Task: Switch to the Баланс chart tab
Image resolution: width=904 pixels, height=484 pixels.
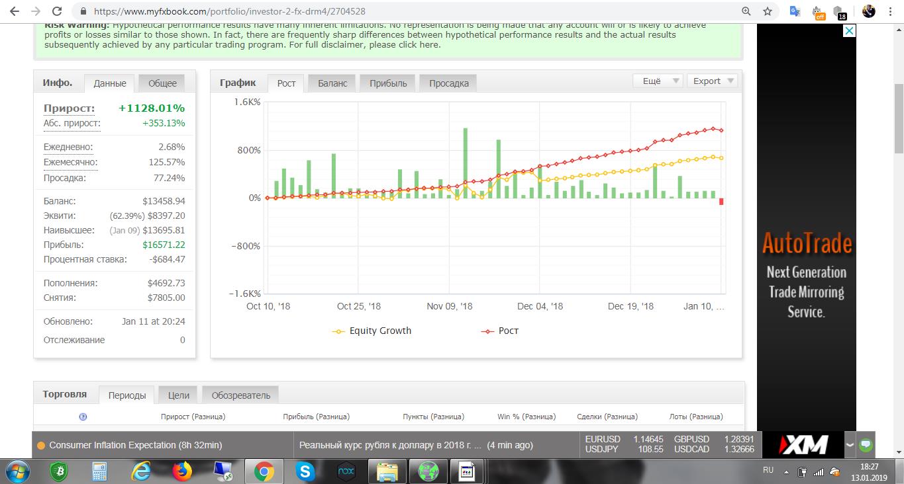Action: tap(332, 83)
